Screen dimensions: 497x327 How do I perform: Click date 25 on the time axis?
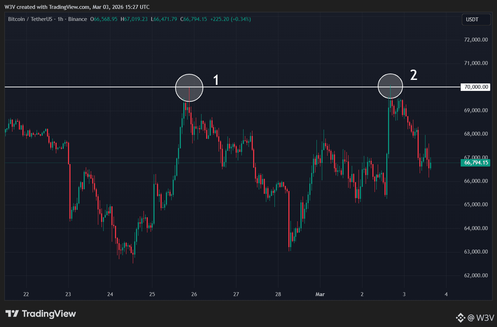(152, 294)
